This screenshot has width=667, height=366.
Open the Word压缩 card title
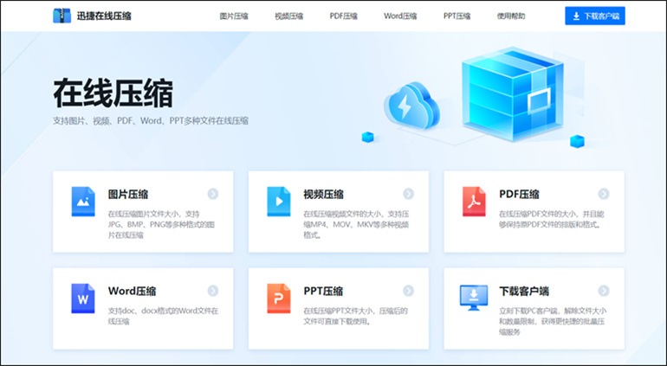[132, 292]
